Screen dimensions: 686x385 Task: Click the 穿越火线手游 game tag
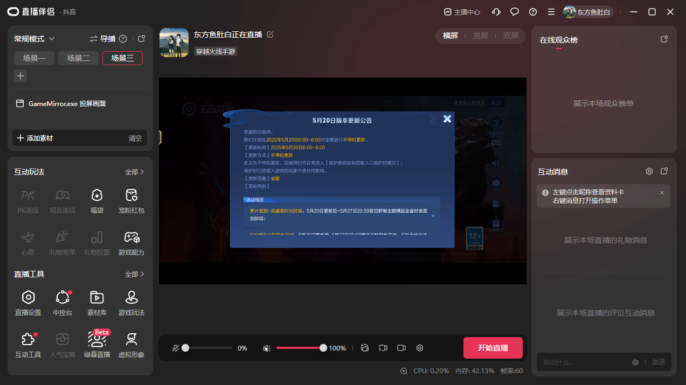216,52
